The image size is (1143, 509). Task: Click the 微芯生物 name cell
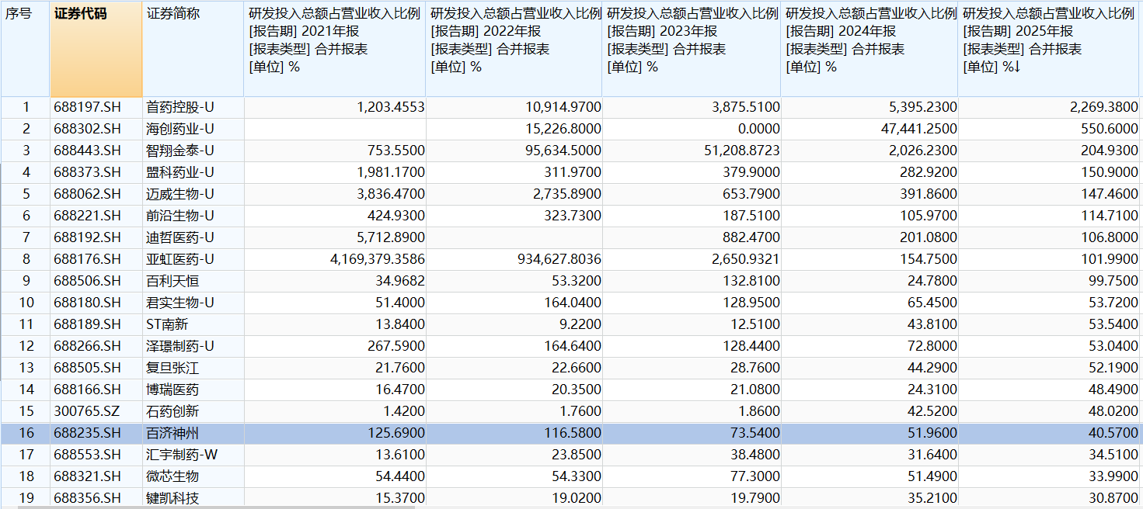click(193, 476)
